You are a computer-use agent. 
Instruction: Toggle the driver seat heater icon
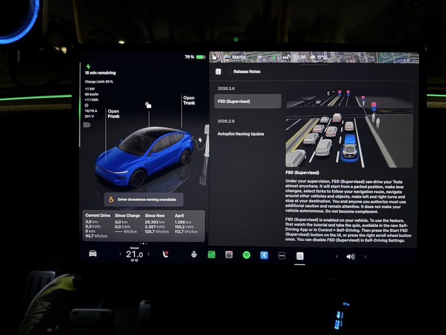[x=165, y=254]
